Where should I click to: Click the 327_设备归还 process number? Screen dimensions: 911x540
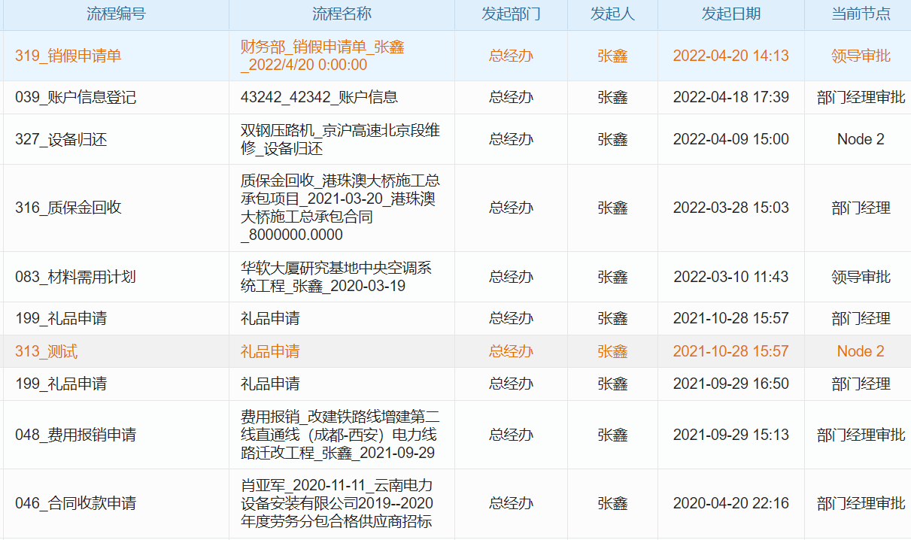(x=61, y=139)
